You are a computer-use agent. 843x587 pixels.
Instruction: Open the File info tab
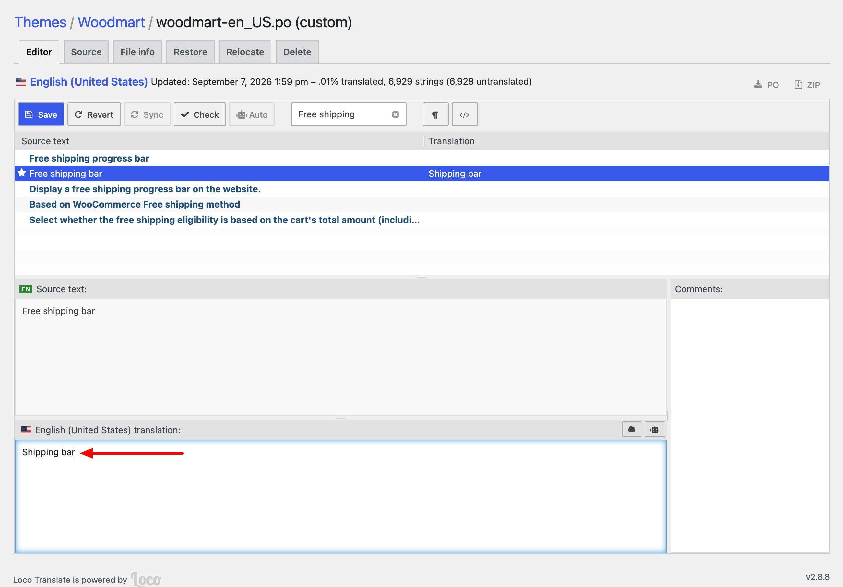pyautogui.click(x=138, y=52)
